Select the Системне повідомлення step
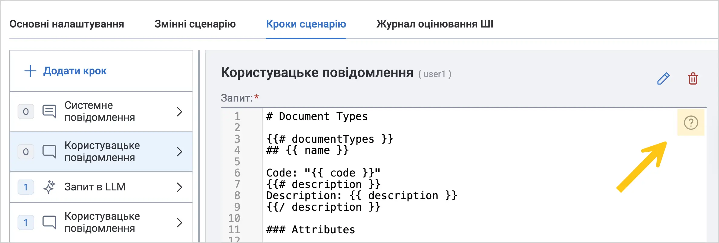The image size is (719, 243). click(x=101, y=112)
